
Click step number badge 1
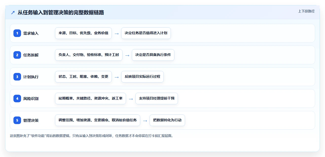(17, 33)
